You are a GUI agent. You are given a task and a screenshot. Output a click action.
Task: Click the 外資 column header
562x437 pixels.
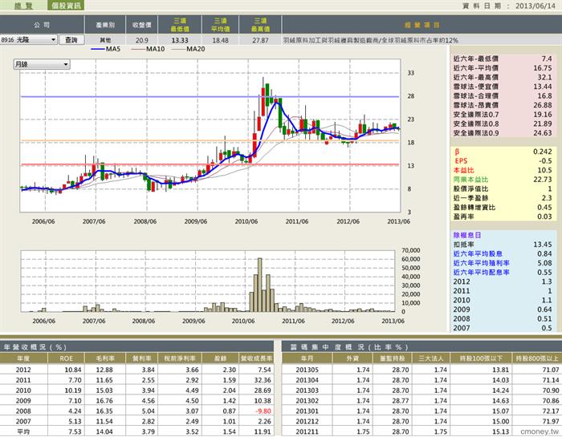(352, 358)
